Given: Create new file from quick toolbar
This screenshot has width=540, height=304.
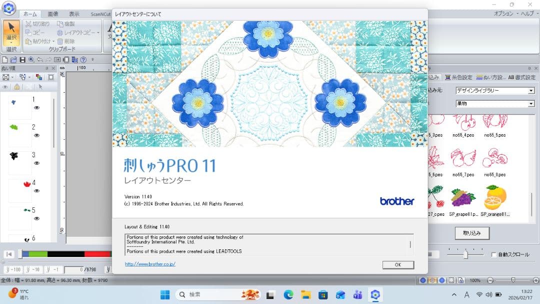Looking at the screenshot, I should (x=5, y=60).
